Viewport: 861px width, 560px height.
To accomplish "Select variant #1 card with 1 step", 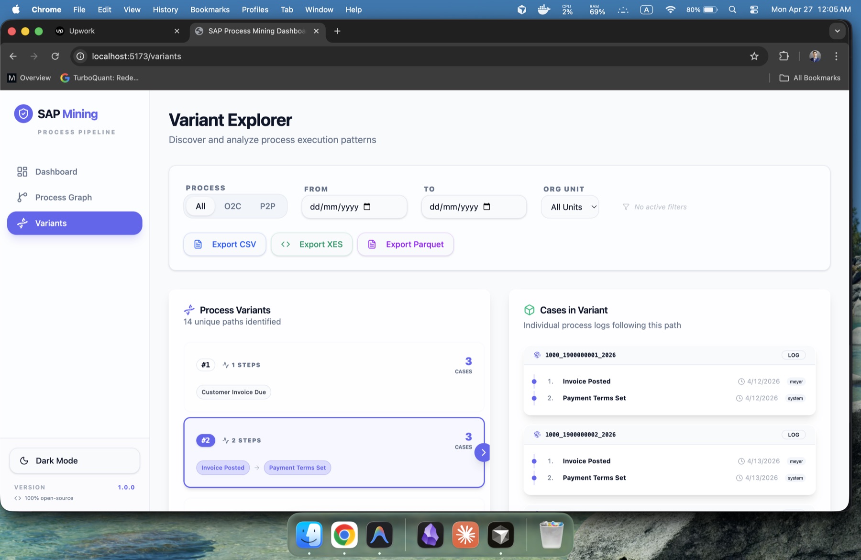I will [x=334, y=378].
